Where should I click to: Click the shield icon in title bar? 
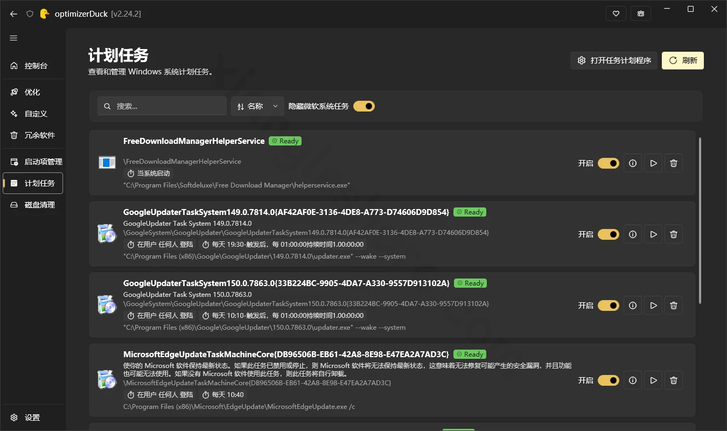(30, 14)
